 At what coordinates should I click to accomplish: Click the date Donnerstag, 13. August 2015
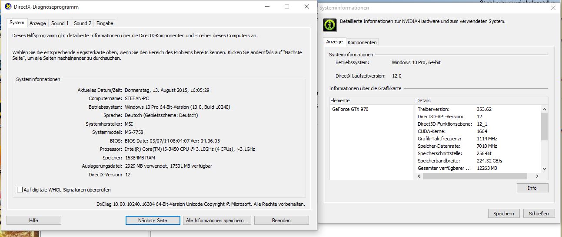point(167,90)
